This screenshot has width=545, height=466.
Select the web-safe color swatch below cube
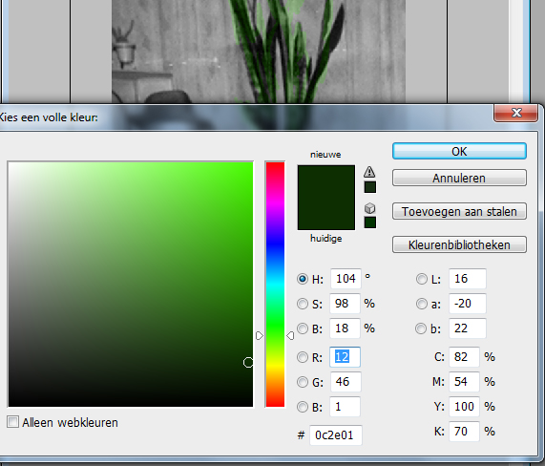click(369, 222)
